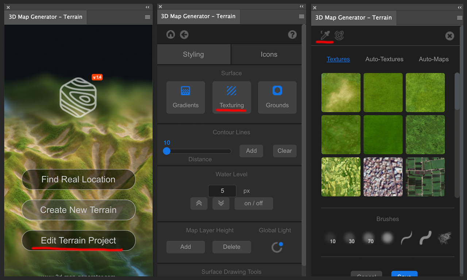
Task: Open the Textures tab
Action: (x=338, y=59)
